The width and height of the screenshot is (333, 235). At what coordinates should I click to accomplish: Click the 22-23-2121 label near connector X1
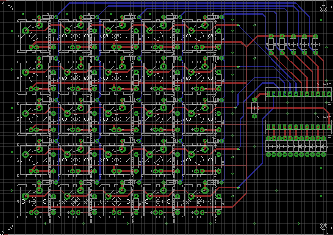point(323,85)
